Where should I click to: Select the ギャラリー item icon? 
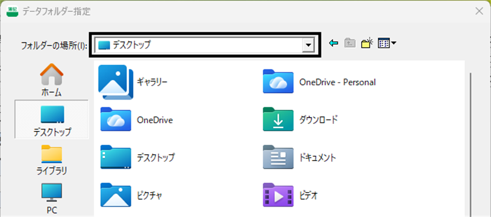(116, 82)
